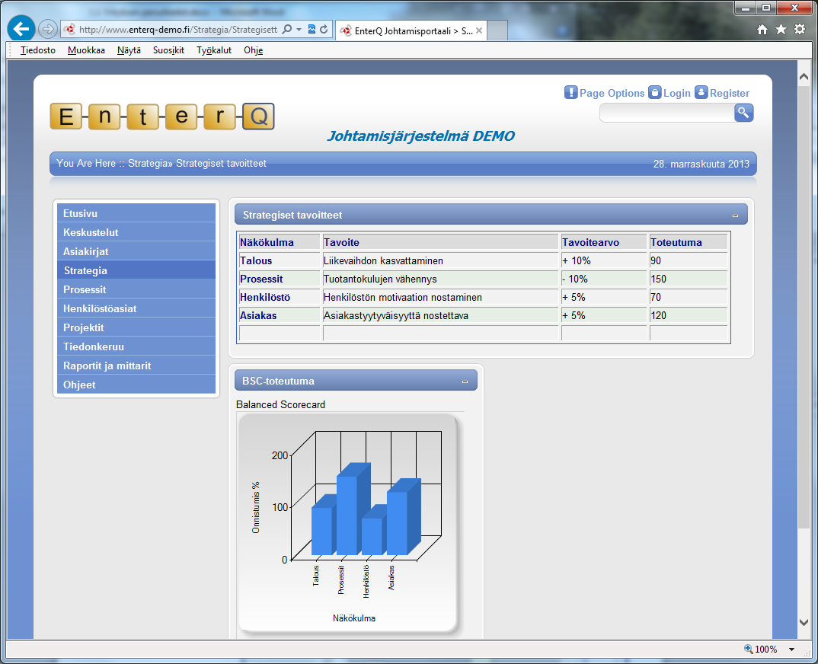Open Ohjeet in the side menu

[136, 385]
